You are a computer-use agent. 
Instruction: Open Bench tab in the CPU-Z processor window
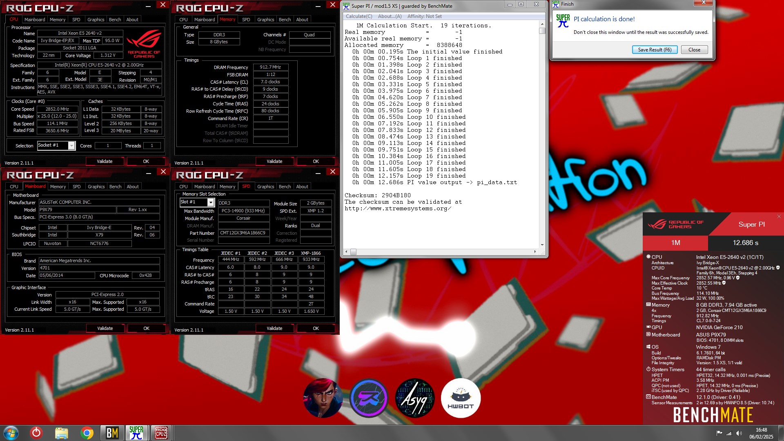pos(115,20)
